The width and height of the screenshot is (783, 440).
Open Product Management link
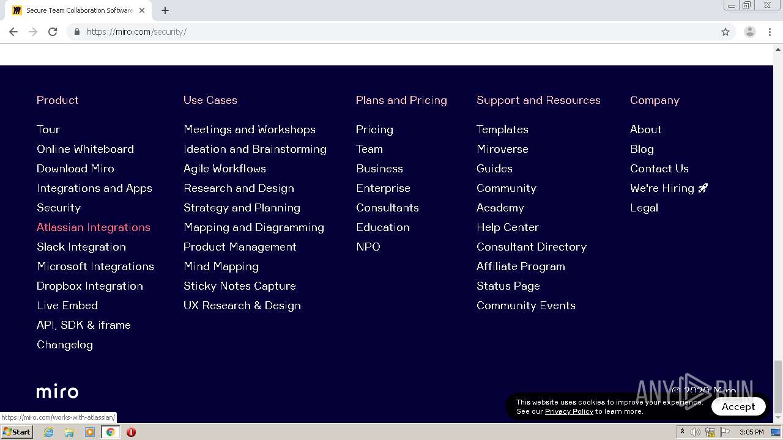pyautogui.click(x=240, y=247)
